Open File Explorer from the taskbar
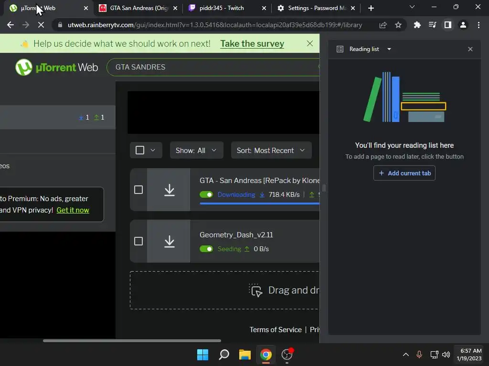 point(245,355)
